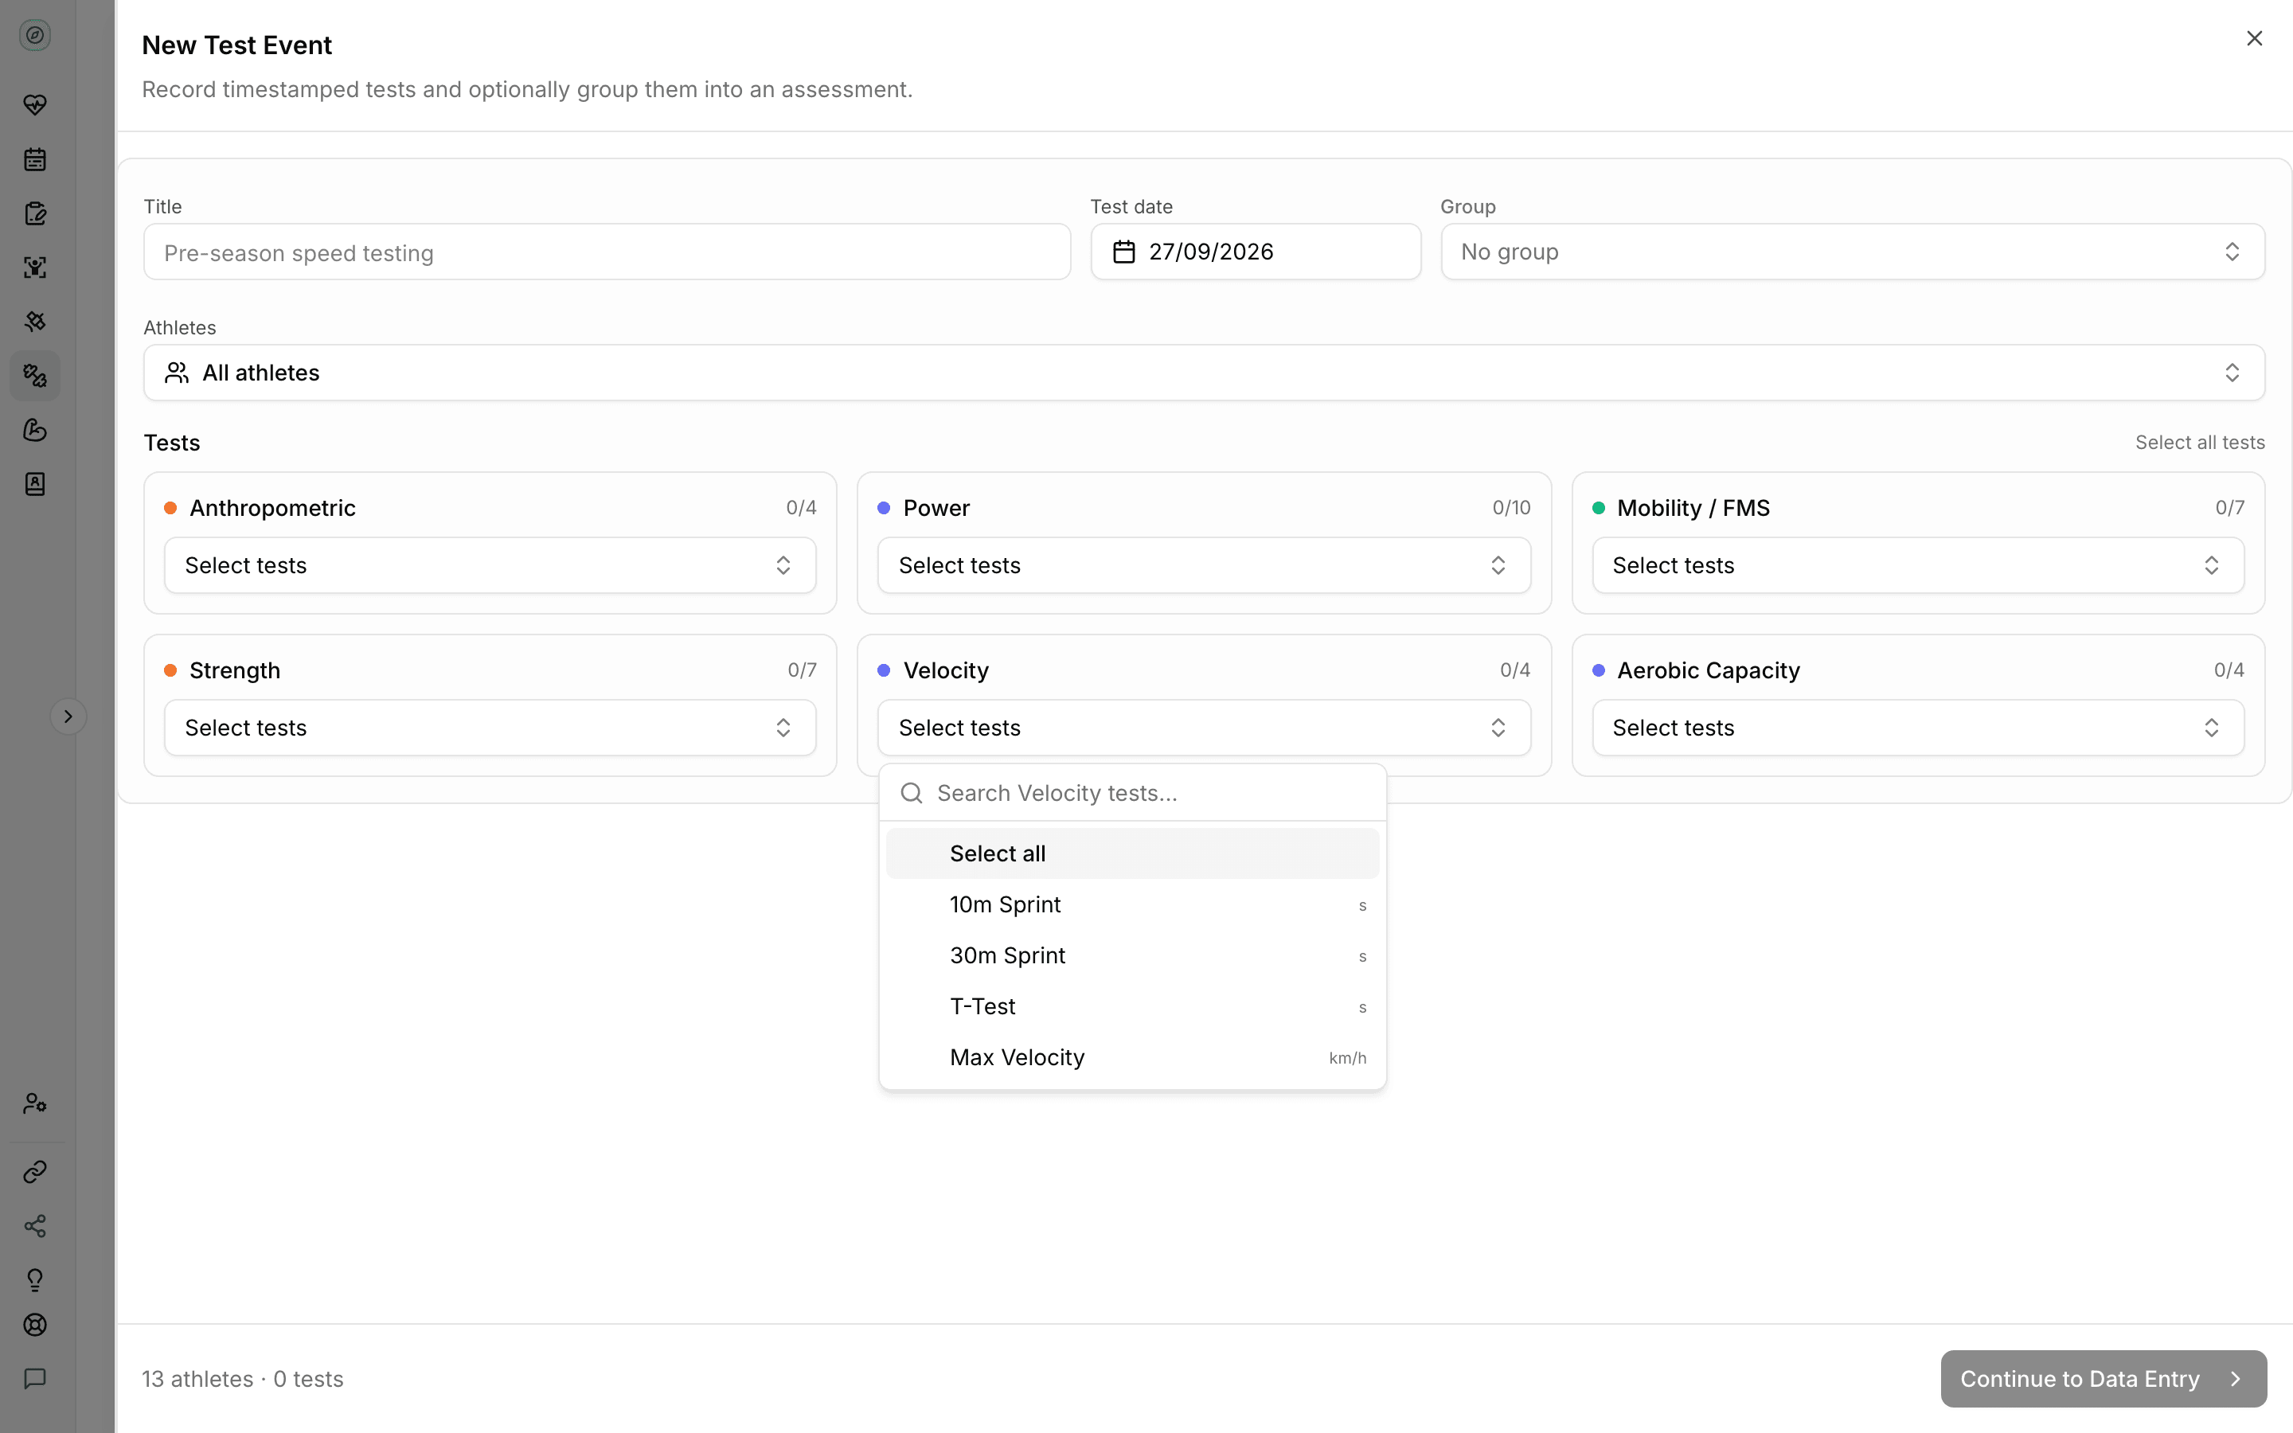Expand the sidebar with the chevron arrow
Screen dimensions: 2293x1433
pyautogui.click(x=68, y=716)
